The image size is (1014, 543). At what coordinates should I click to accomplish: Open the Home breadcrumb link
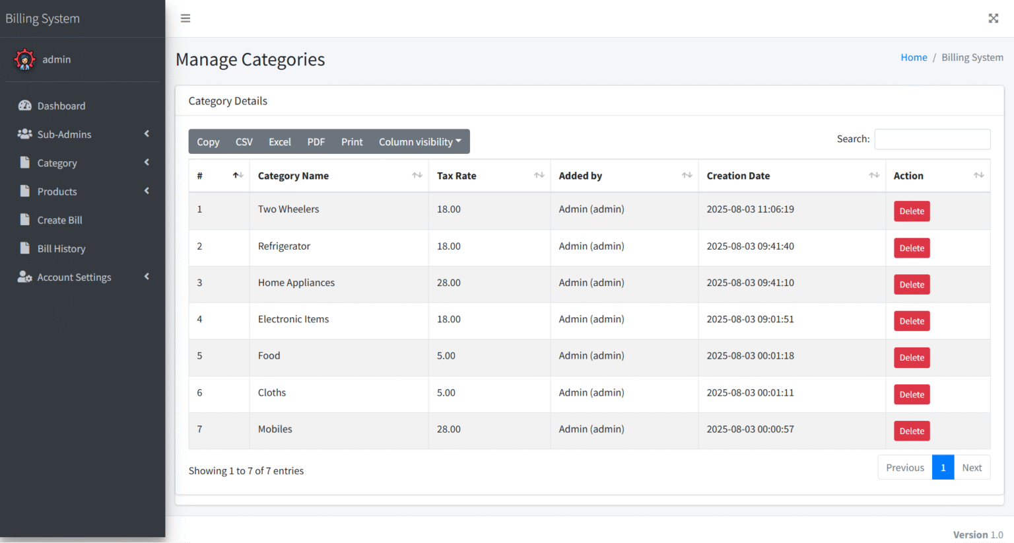(x=914, y=57)
